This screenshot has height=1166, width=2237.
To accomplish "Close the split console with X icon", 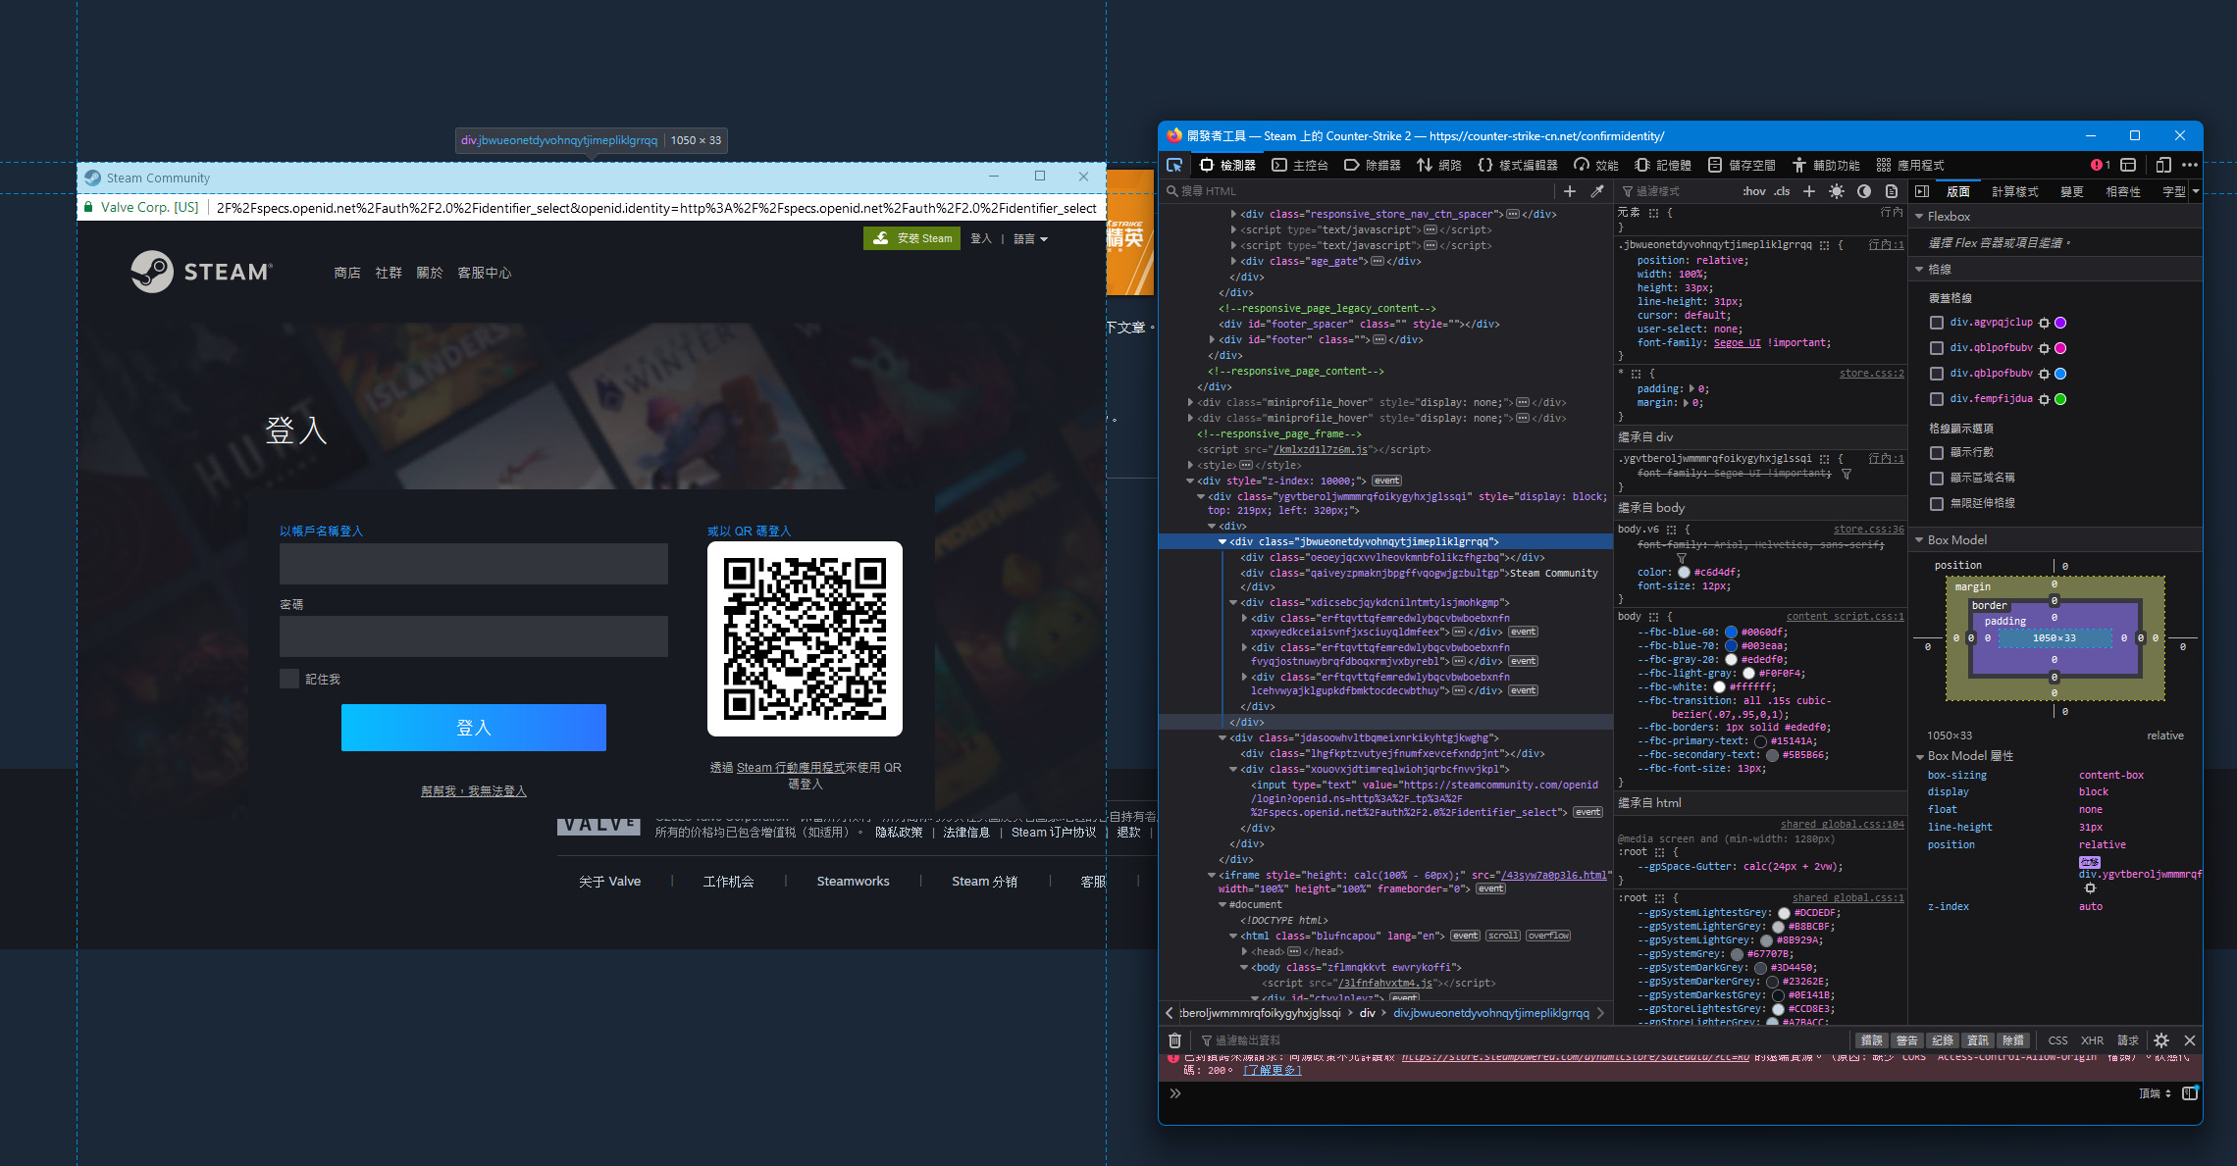I will click(2190, 1040).
